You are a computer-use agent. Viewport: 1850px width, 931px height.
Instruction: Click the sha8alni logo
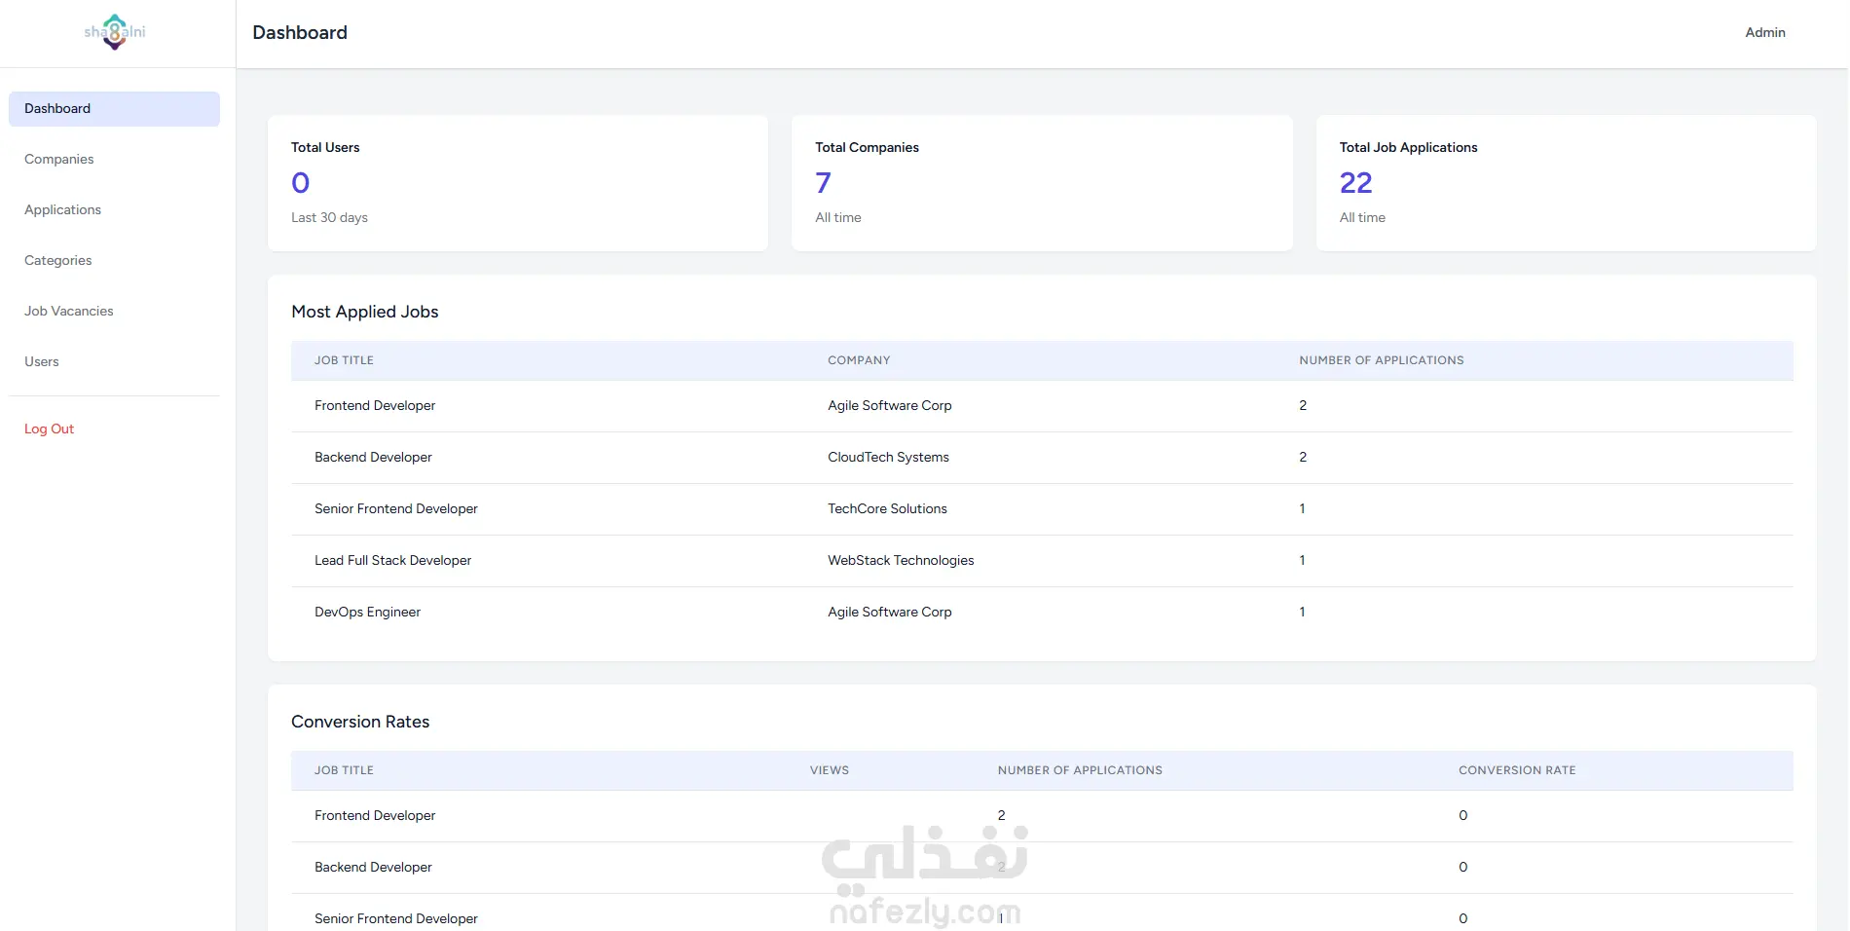(115, 32)
